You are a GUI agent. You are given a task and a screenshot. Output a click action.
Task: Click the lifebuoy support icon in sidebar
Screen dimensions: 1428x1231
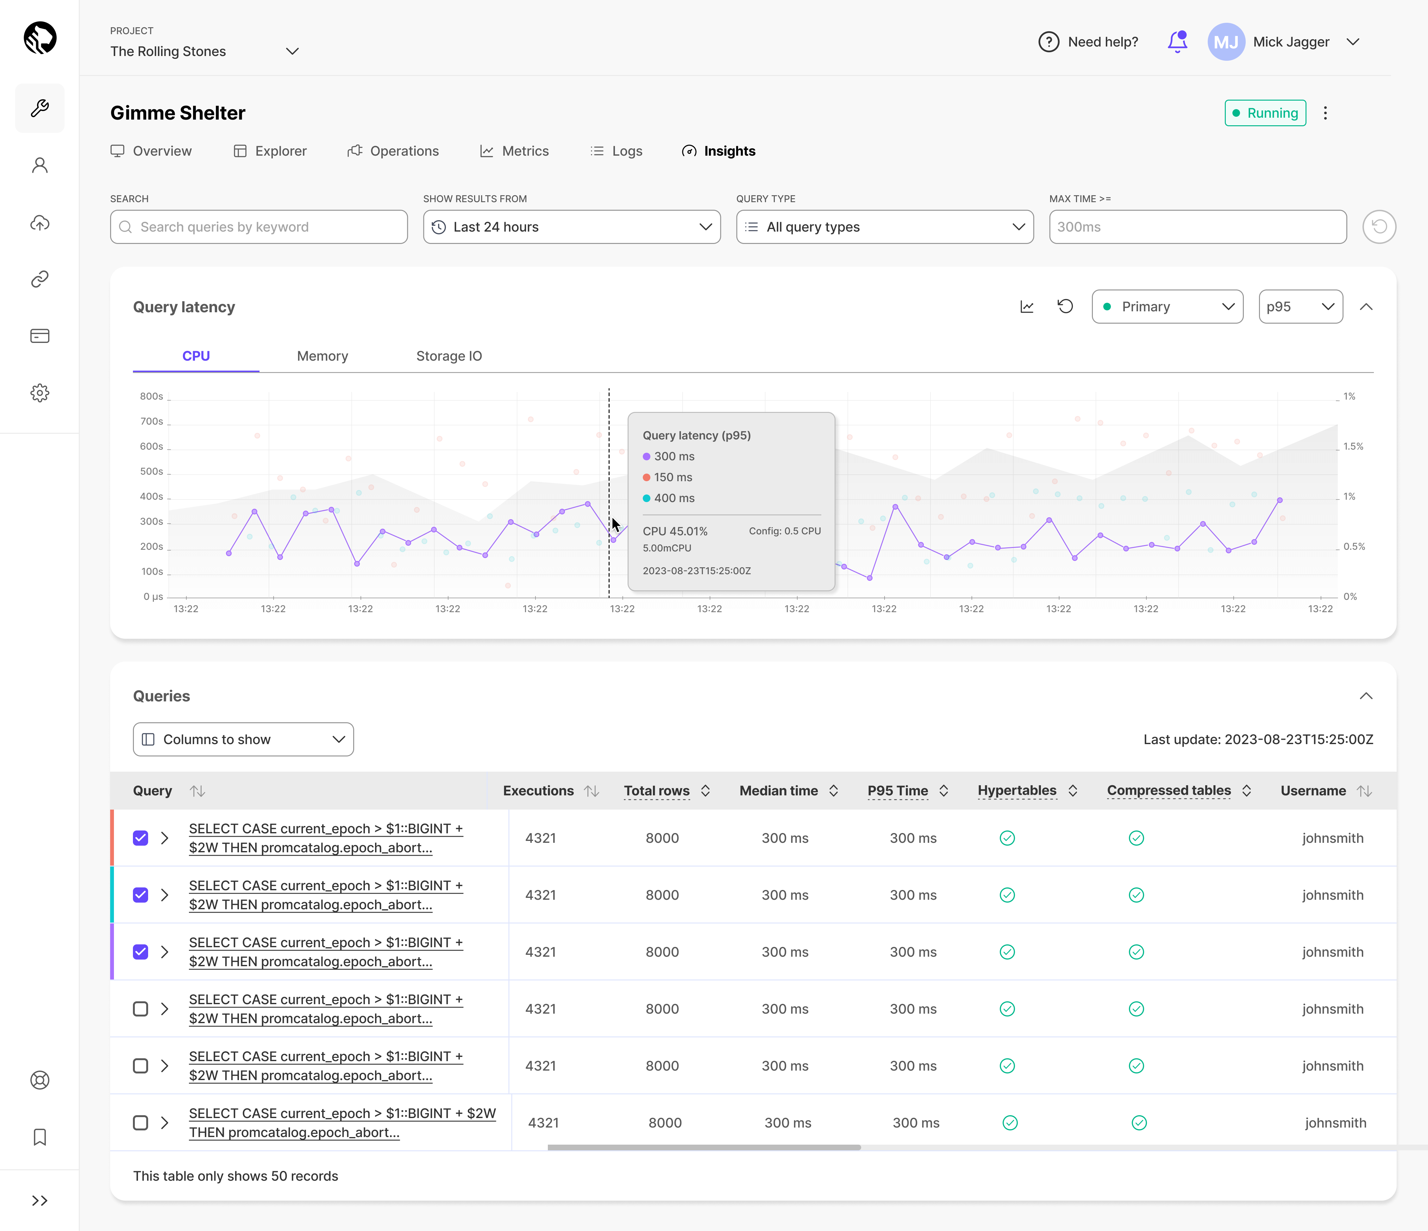click(40, 1080)
